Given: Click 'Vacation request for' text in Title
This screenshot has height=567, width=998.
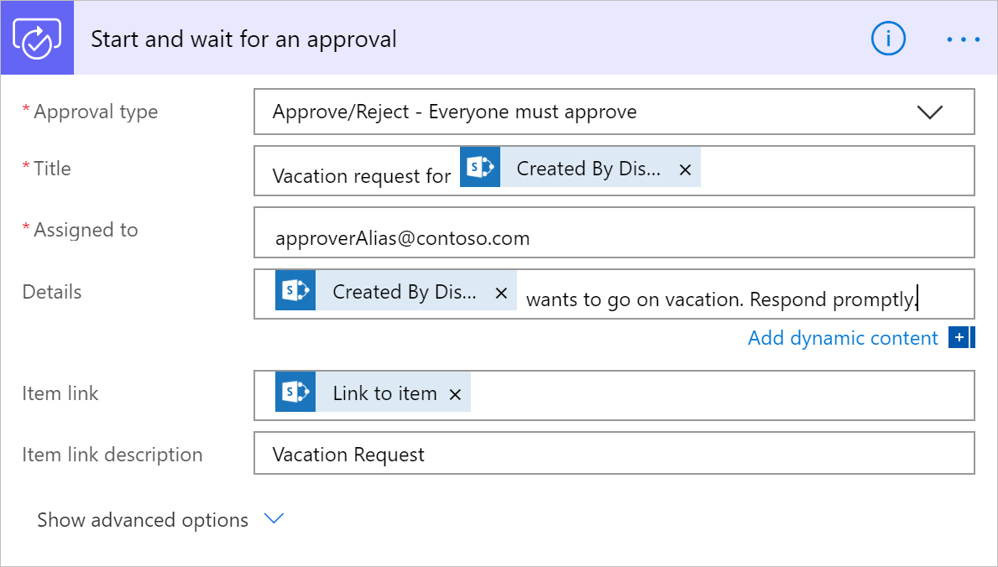Looking at the screenshot, I should click(x=362, y=175).
